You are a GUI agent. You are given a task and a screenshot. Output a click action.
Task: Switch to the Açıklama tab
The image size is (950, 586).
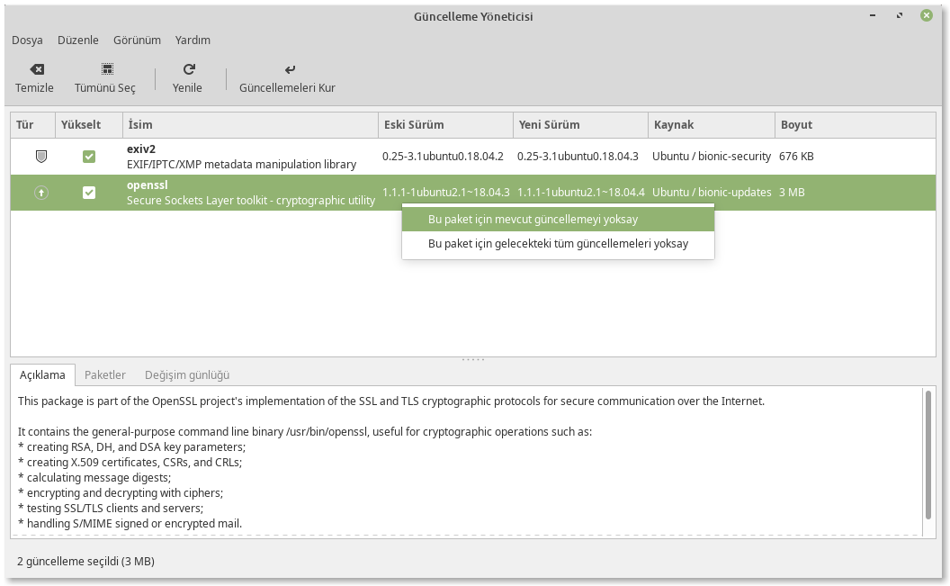(42, 375)
